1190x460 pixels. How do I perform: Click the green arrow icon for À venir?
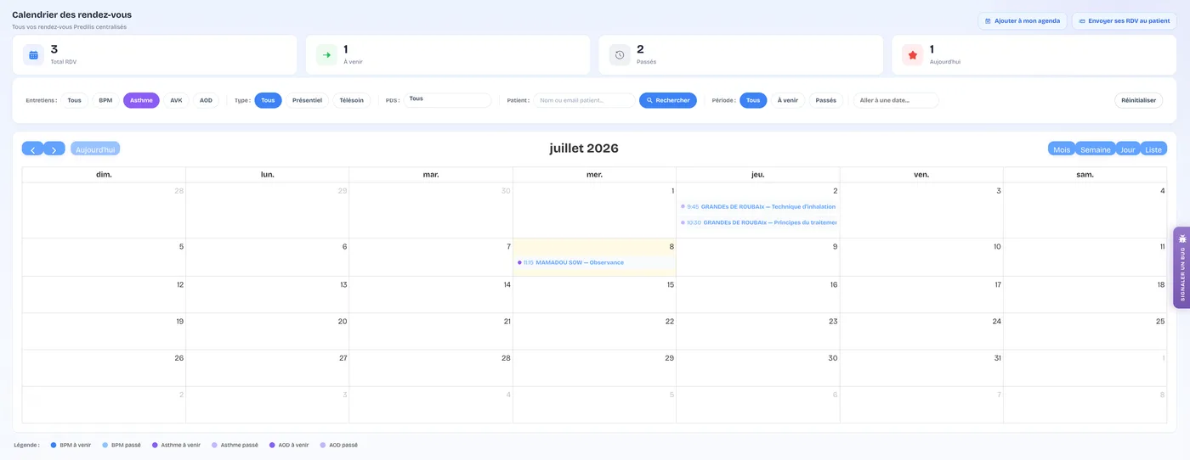pyautogui.click(x=326, y=55)
